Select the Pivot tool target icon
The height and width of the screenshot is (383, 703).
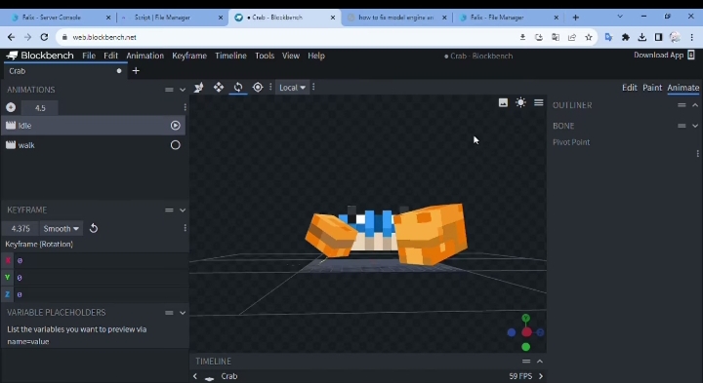258,88
